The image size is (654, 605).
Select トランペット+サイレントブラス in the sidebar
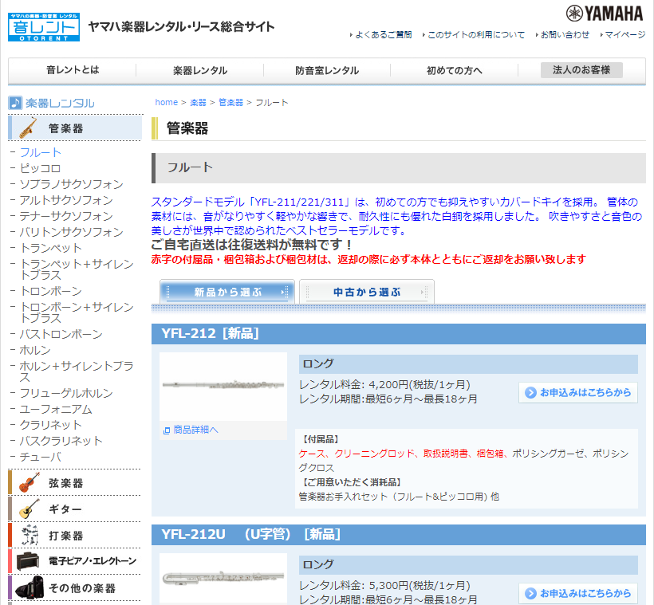coord(77,269)
